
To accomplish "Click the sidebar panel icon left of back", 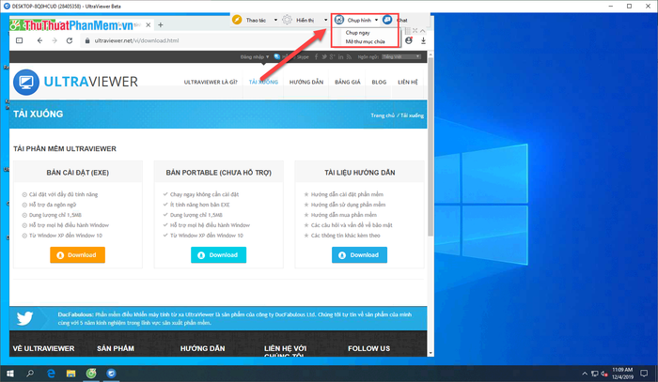I will pos(20,40).
